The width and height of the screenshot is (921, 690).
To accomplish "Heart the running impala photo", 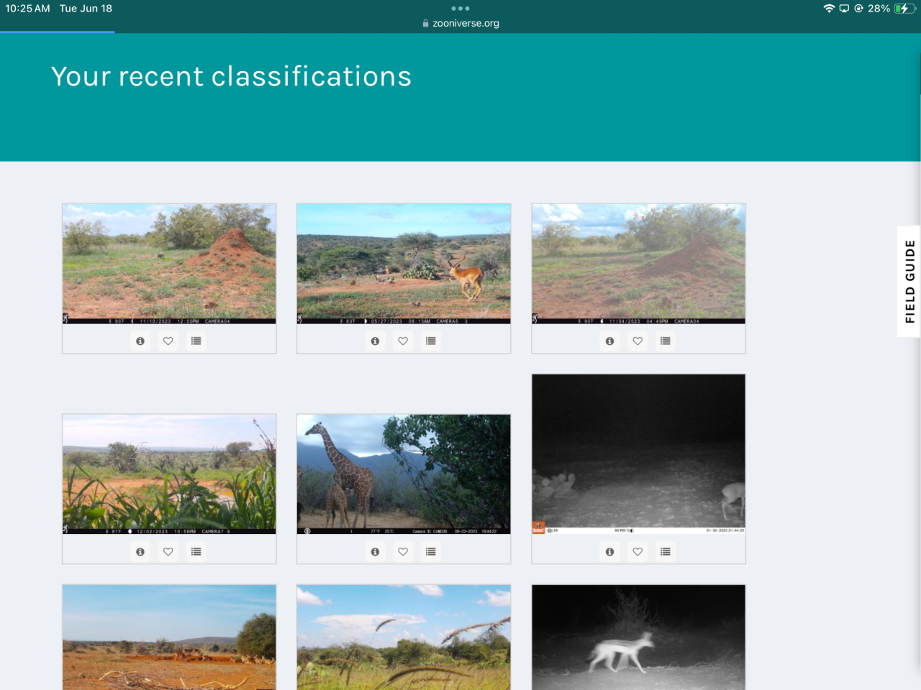I will 403,341.
